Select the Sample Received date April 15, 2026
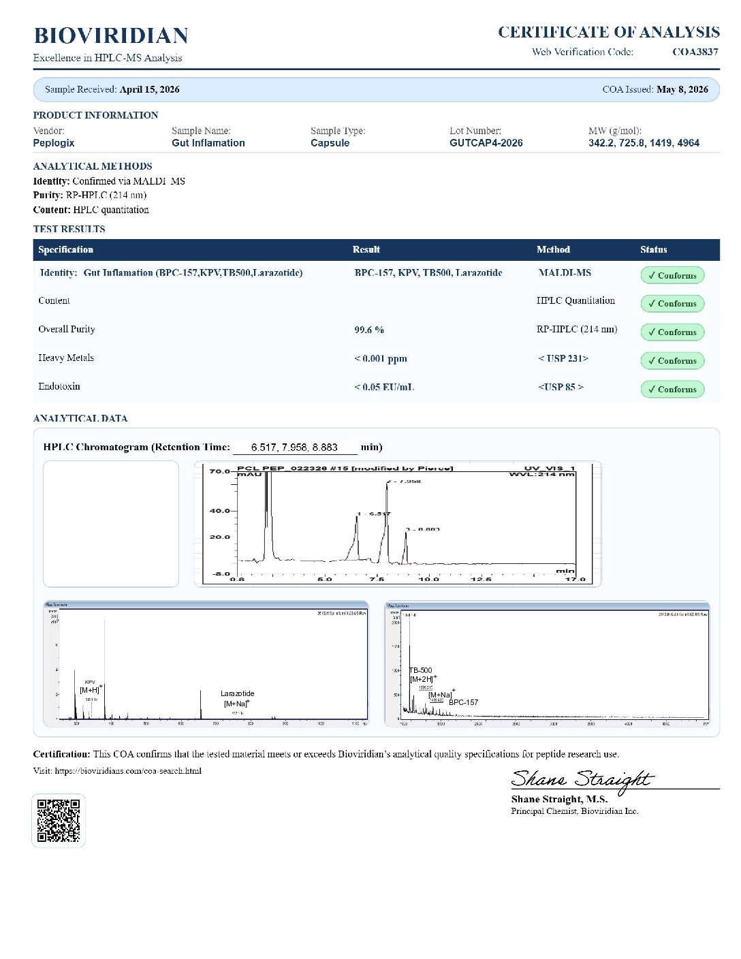The image size is (741, 959). [x=150, y=89]
